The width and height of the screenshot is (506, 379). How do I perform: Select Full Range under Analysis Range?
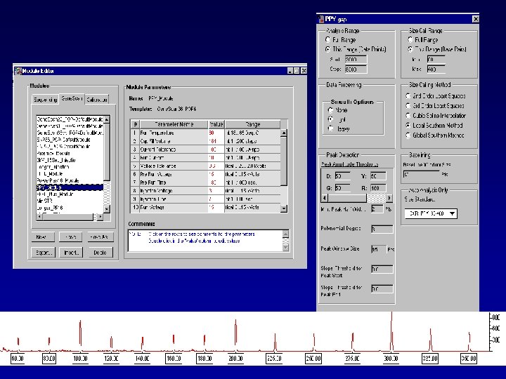pos(327,41)
